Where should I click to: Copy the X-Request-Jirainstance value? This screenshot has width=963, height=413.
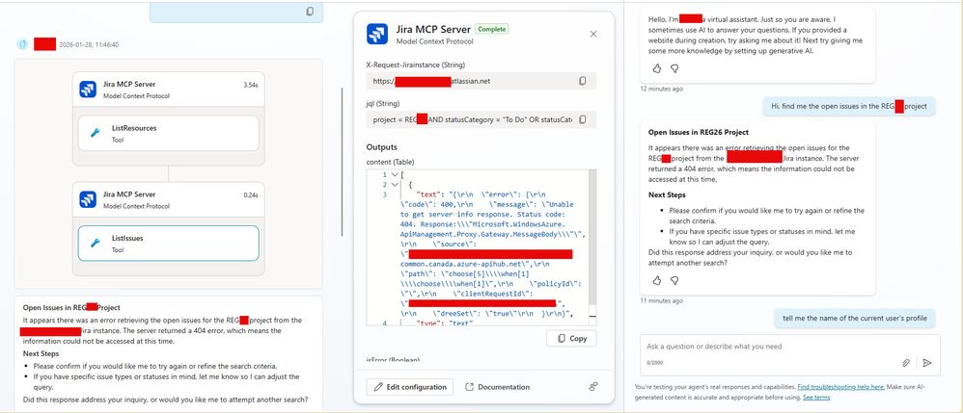point(583,81)
